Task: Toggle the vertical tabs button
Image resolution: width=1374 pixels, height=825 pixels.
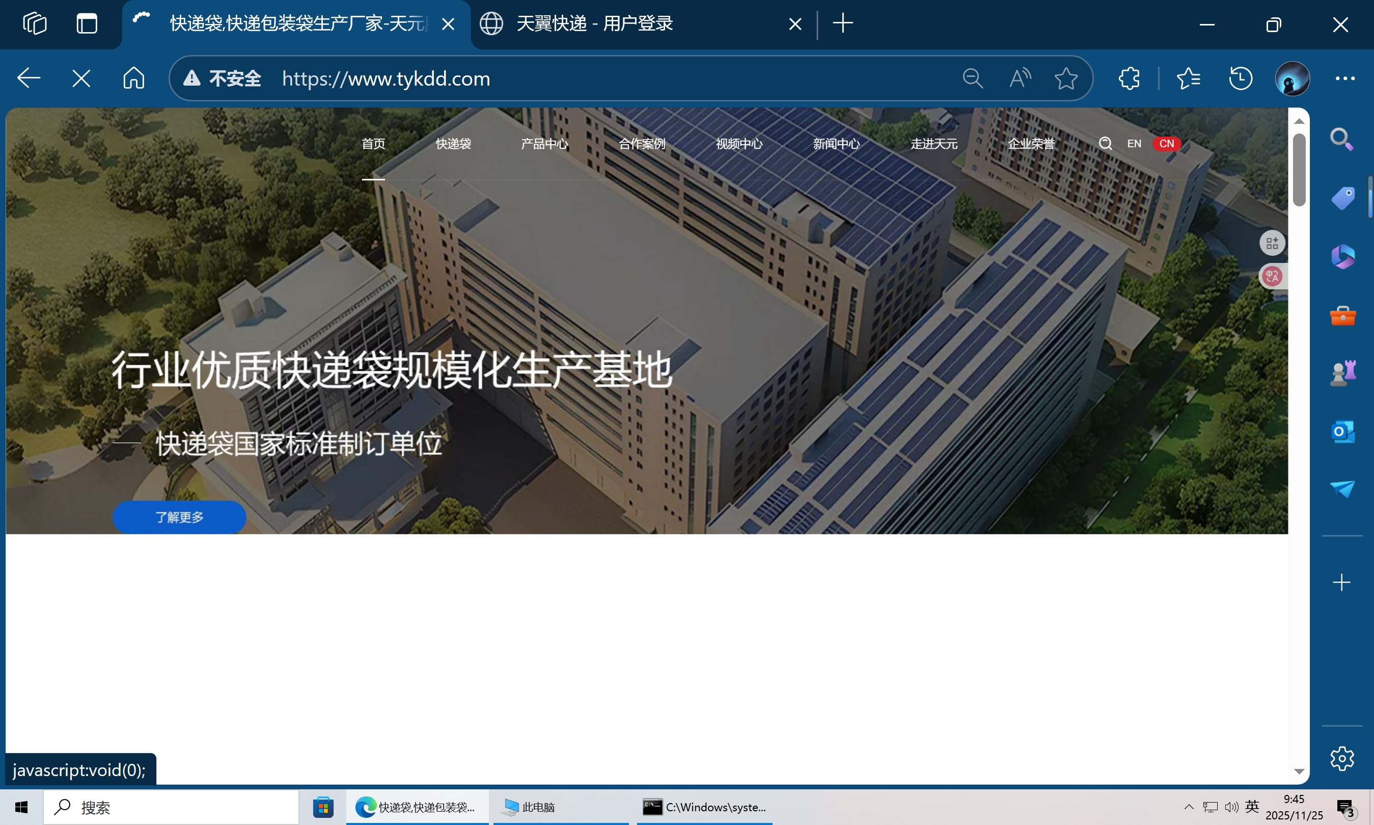Action: pos(87,24)
